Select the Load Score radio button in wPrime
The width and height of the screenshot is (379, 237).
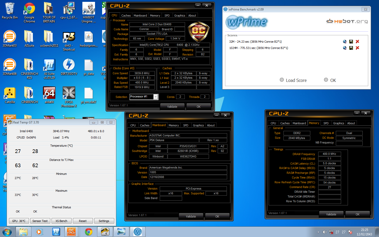point(282,80)
